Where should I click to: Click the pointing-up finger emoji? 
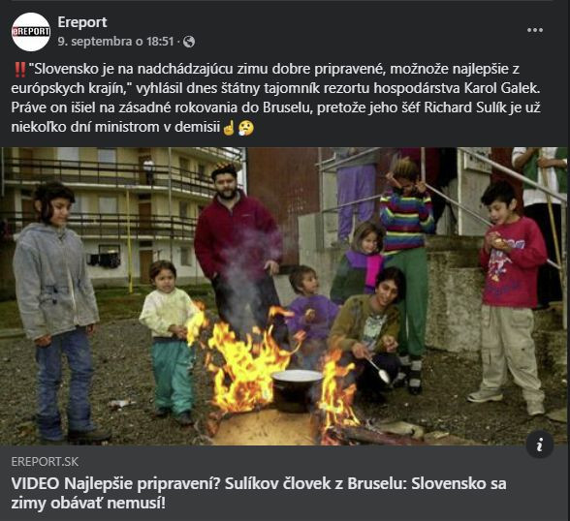pyautogui.click(x=229, y=128)
